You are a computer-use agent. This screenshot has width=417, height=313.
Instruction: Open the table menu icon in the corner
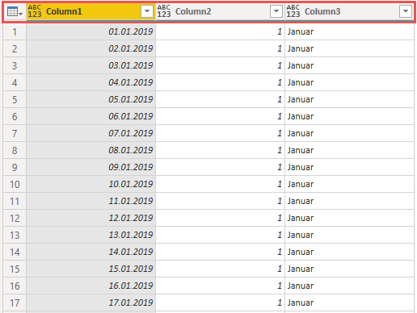click(15, 11)
